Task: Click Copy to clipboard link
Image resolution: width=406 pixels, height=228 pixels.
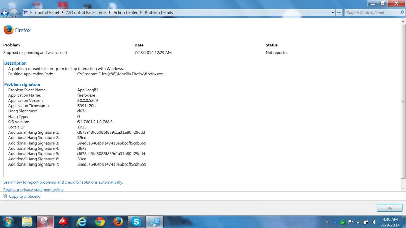Action: click(25, 196)
